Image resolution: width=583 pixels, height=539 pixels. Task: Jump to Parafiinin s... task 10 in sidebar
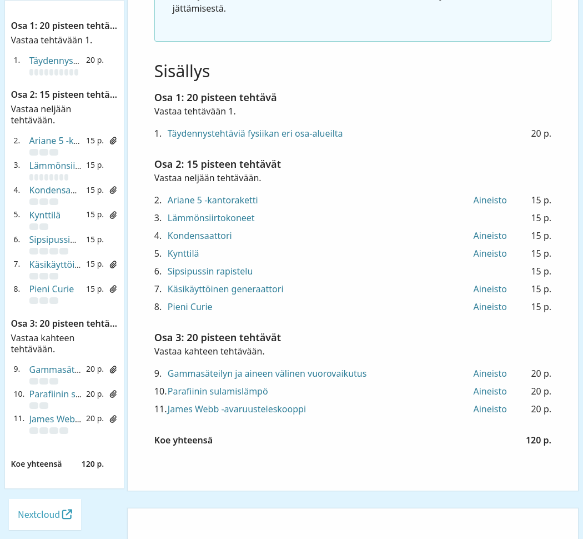click(56, 394)
